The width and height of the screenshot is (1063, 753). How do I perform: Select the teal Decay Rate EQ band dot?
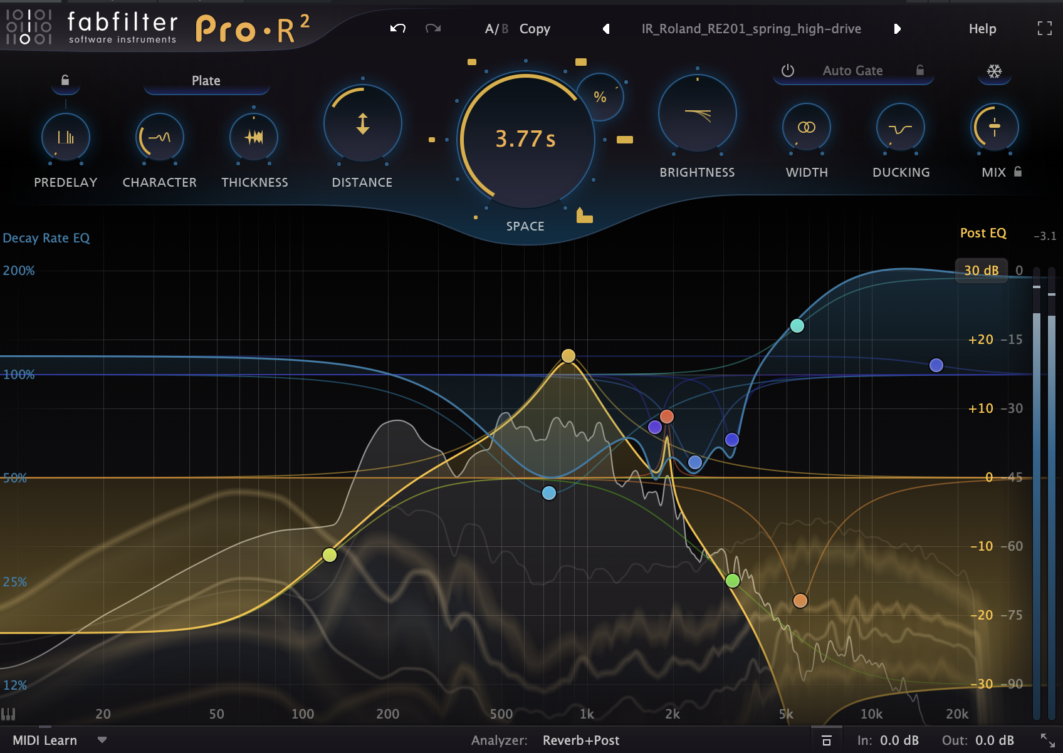coord(797,326)
